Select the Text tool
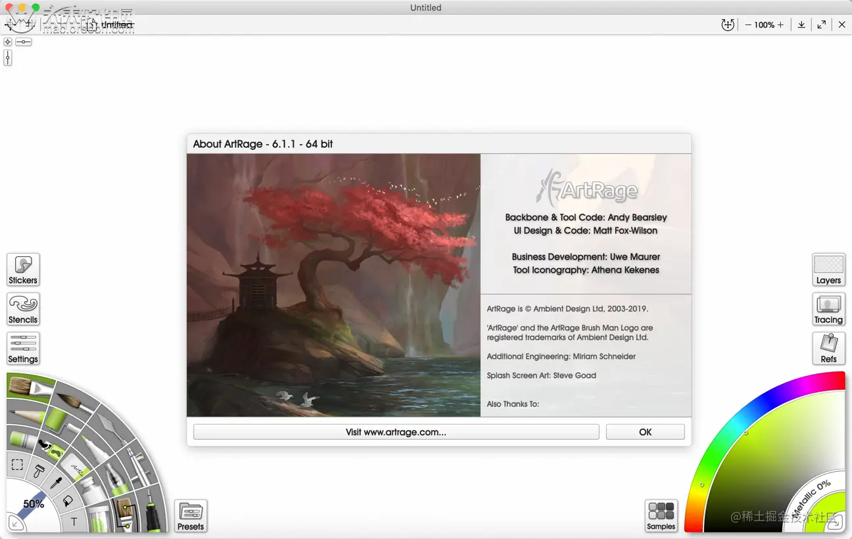This screenshot has height=539, width=852. pyautogui.click(x=74, y=522)
